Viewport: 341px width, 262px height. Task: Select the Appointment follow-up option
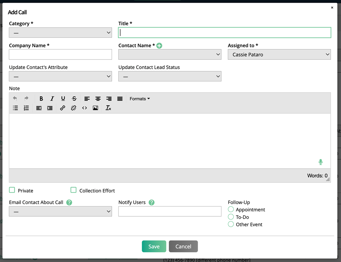(x=231, y=210)
